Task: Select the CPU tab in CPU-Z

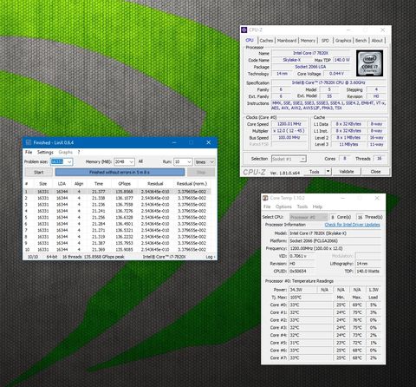Action: coord(250,41)
